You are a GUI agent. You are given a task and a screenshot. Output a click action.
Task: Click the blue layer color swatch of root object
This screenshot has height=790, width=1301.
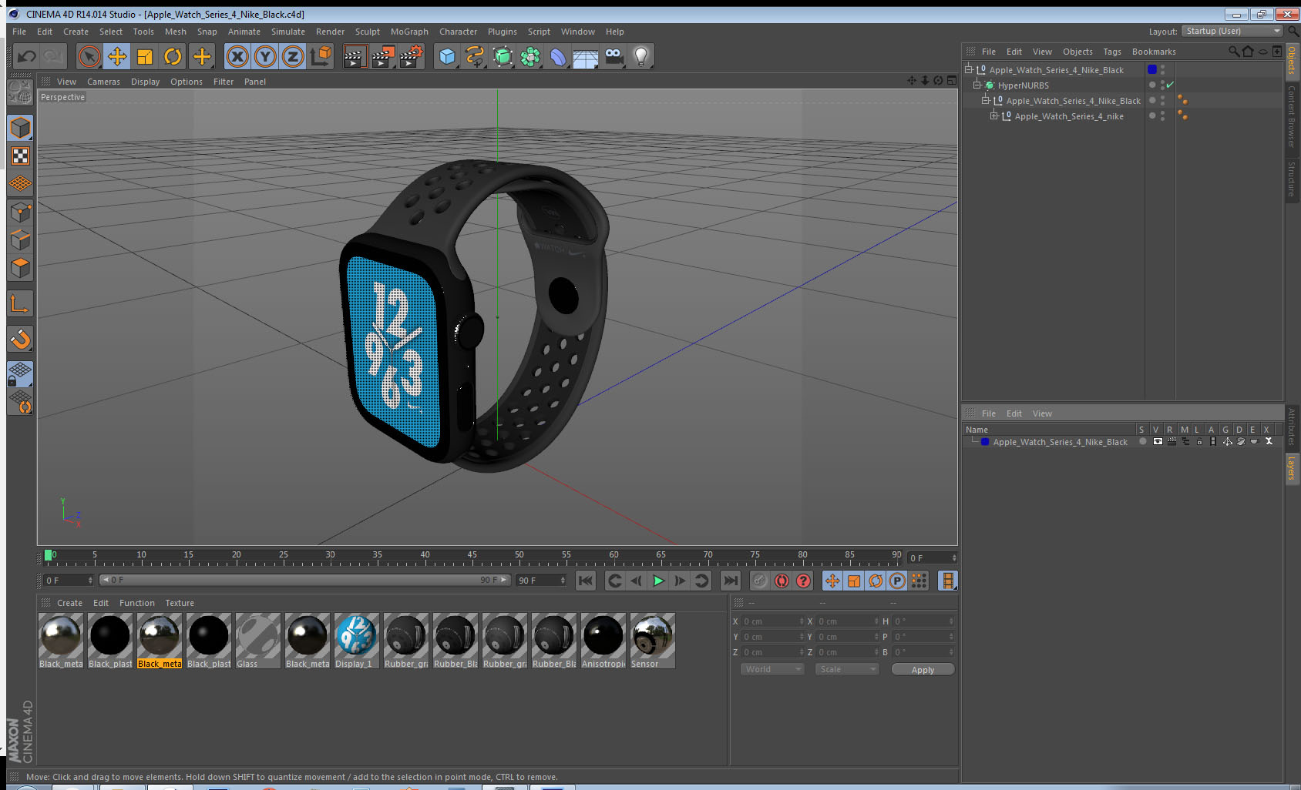[x=1152, y=69]
